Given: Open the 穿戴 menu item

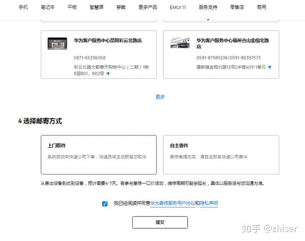Looking at the screenshot, I should [121, 8].
